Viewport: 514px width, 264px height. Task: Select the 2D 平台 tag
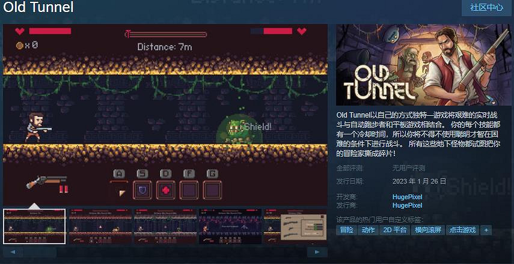[395, 230]
